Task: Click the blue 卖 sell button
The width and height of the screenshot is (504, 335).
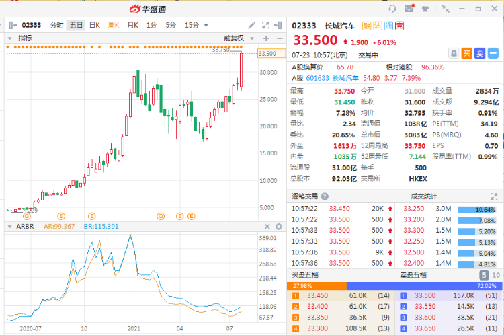Action: (480, 53)
